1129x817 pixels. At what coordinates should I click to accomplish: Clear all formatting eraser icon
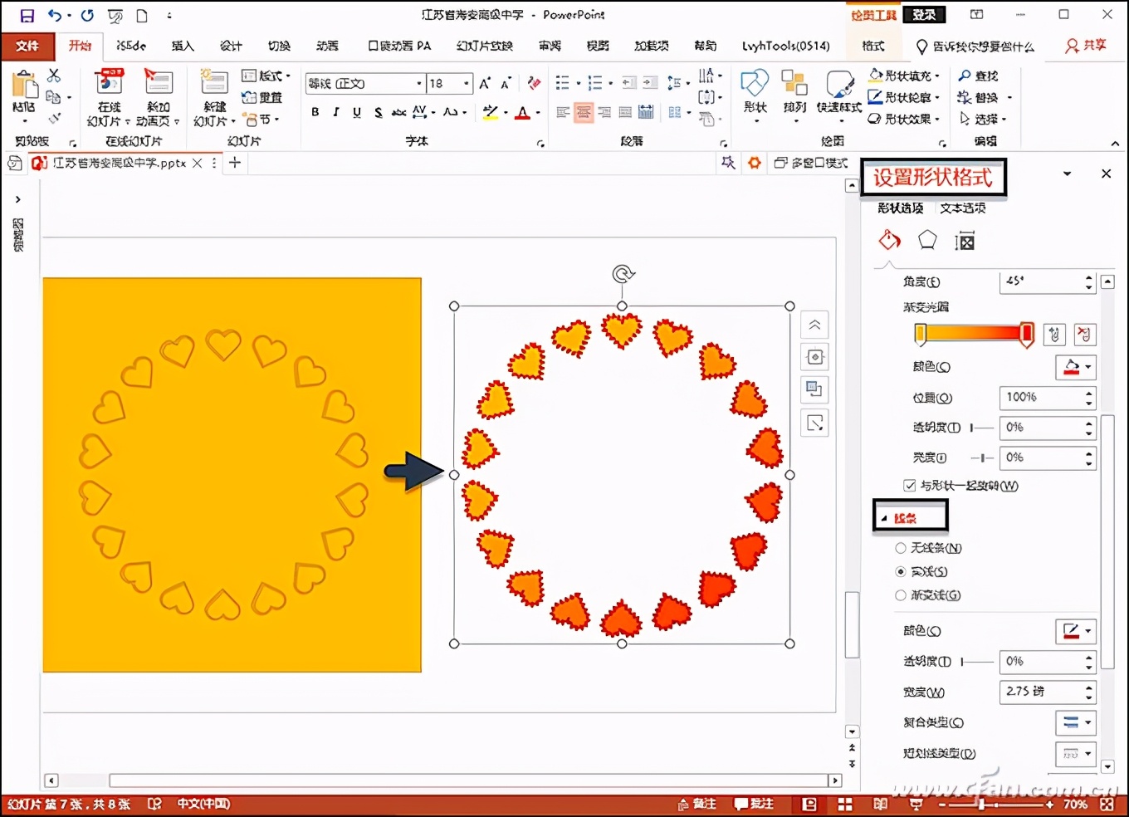[535, 83]
